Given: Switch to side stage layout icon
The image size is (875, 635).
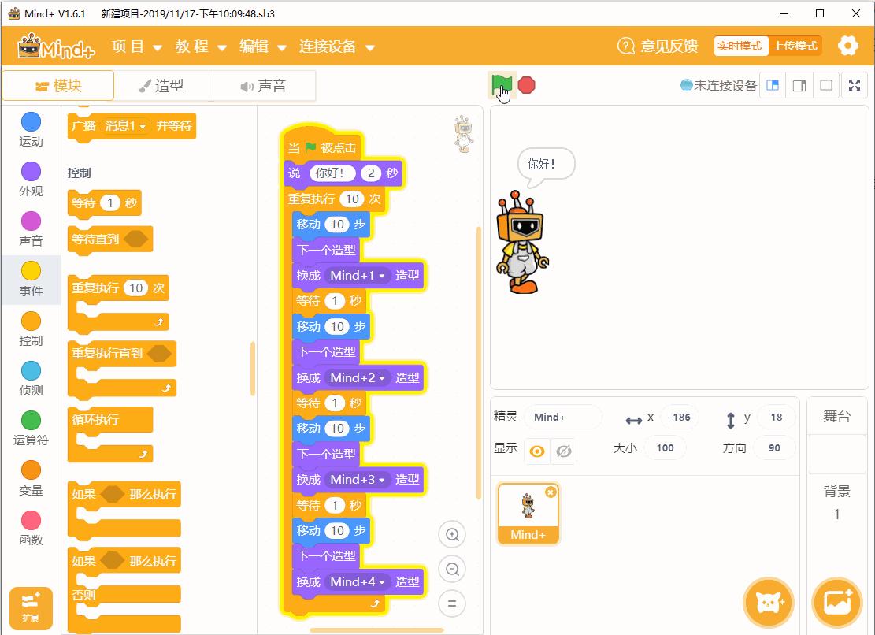Looking at the screenshot, I should tap(799, 85).
